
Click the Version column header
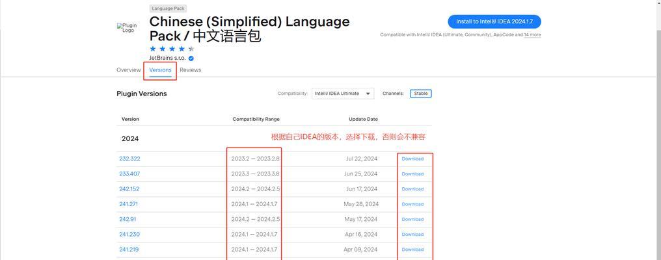pyautogui.click(x=130, y=119)
